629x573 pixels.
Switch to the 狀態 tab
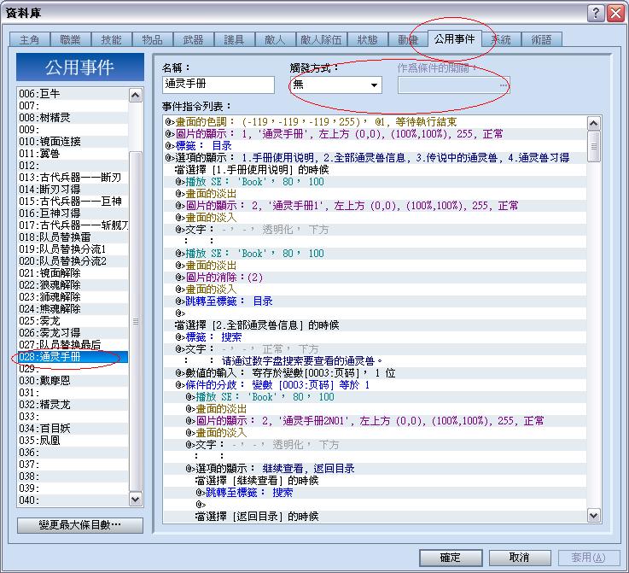tap(368, 40)
